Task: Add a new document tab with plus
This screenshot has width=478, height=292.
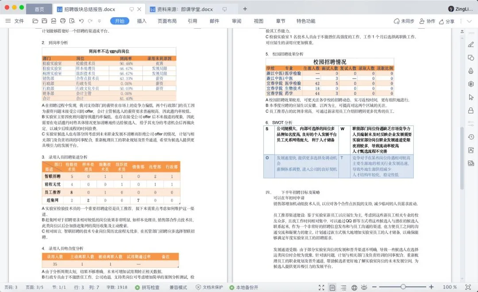Action: 245,9
